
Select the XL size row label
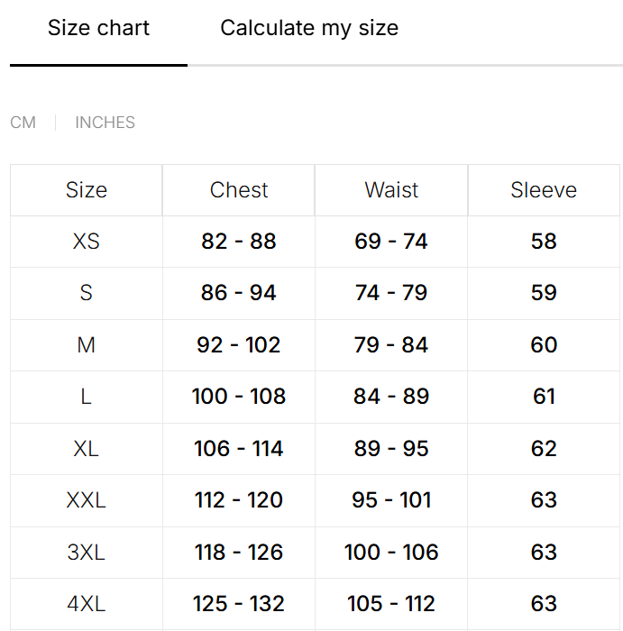point(87,448)
